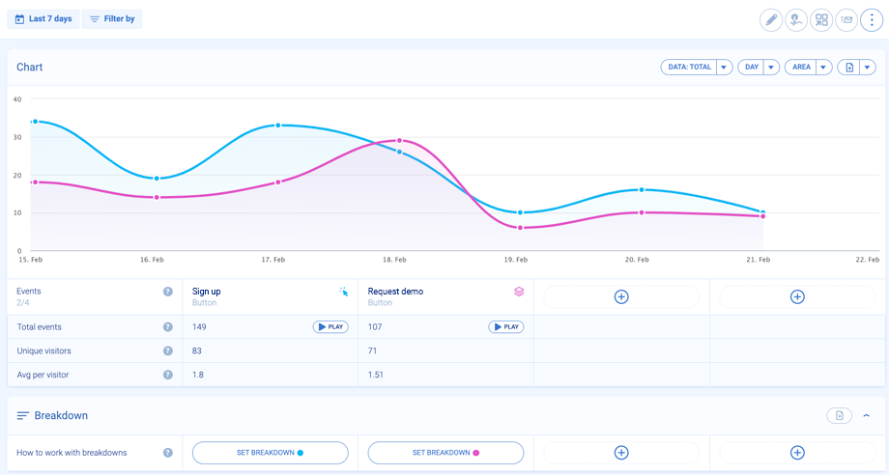Click the Breakdown export file icon
Viewport: 889px width, 475px height.
(x=839, y=415)
